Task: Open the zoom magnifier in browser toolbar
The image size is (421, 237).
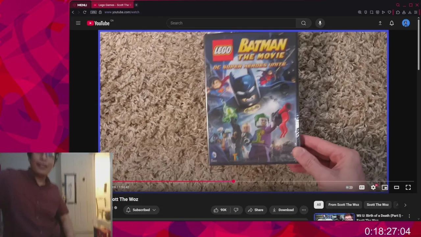Action: [x=359, y=12]
